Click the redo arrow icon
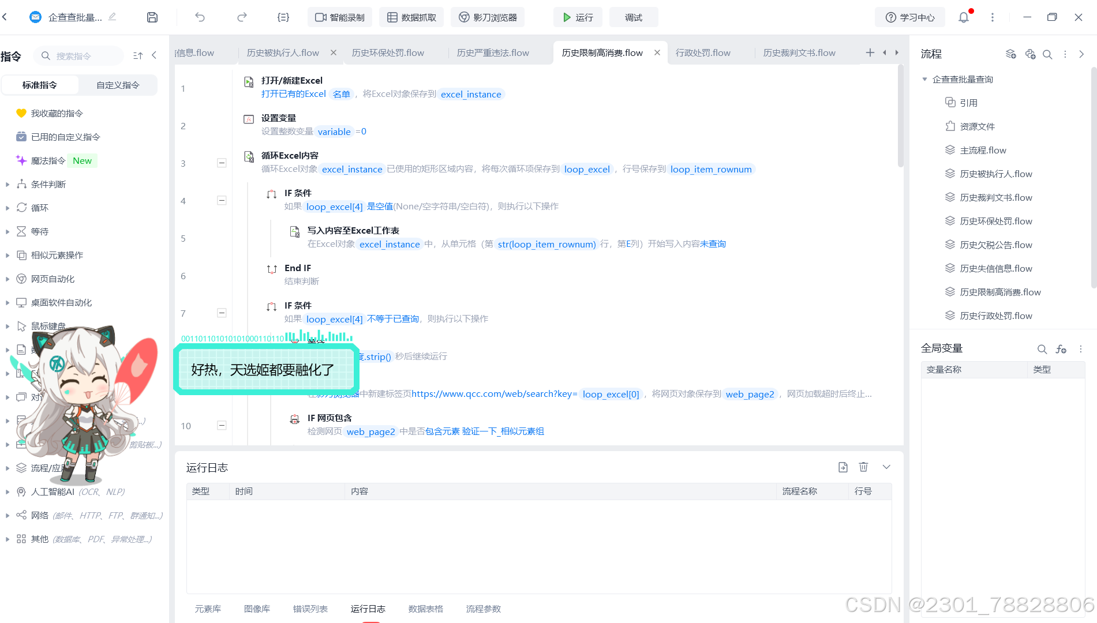This screenshot has height=623, width=1097. pyautogui.click(x=242, y=17)
